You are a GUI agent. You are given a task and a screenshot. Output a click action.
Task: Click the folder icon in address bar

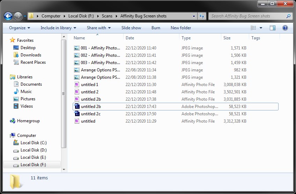pyautogui.click(x=31, y=16)
